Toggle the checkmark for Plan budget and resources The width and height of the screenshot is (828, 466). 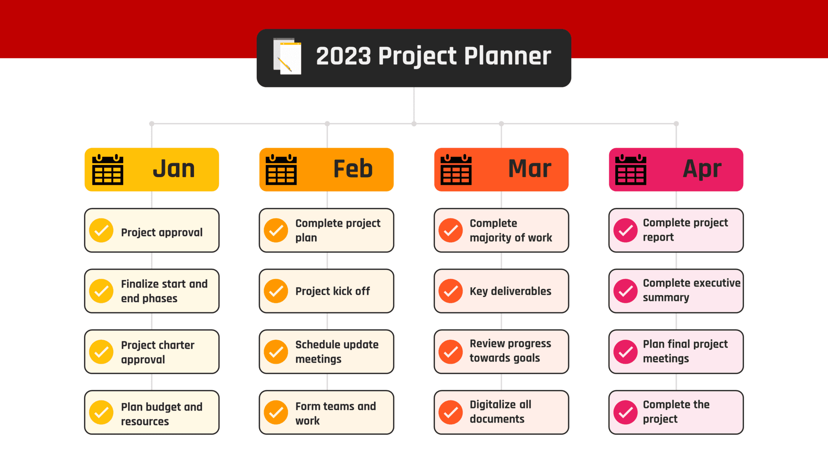coord(101,413)
